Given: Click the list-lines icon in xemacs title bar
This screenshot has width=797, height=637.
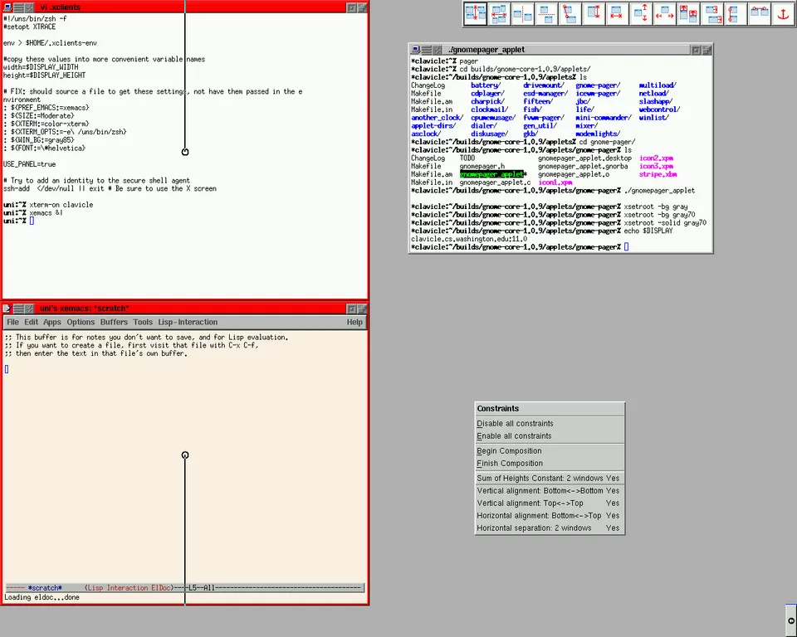Looking at the screenshot, I should tap(19, 309).
